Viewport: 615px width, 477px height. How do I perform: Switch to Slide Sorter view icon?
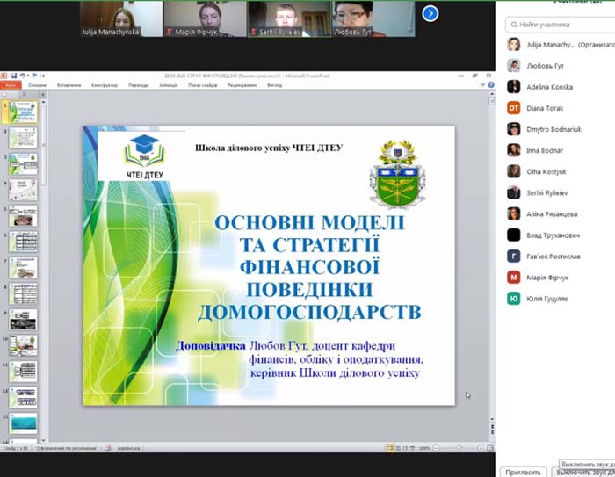click(398, 448)
